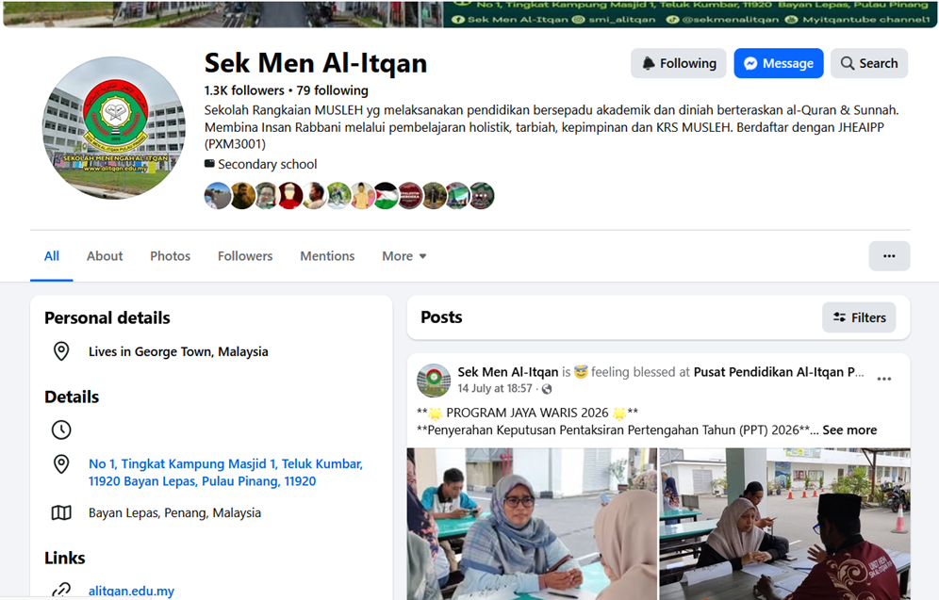Click the map icon beside Bayan Lepas, Penang
This screenshot has width=939, height=600.
coord(61,512)
